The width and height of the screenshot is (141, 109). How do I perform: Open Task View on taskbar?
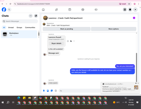point(13,102)
